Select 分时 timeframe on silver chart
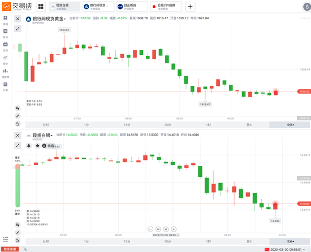This screenshot has width=311, height=252. tap(46, 241)
